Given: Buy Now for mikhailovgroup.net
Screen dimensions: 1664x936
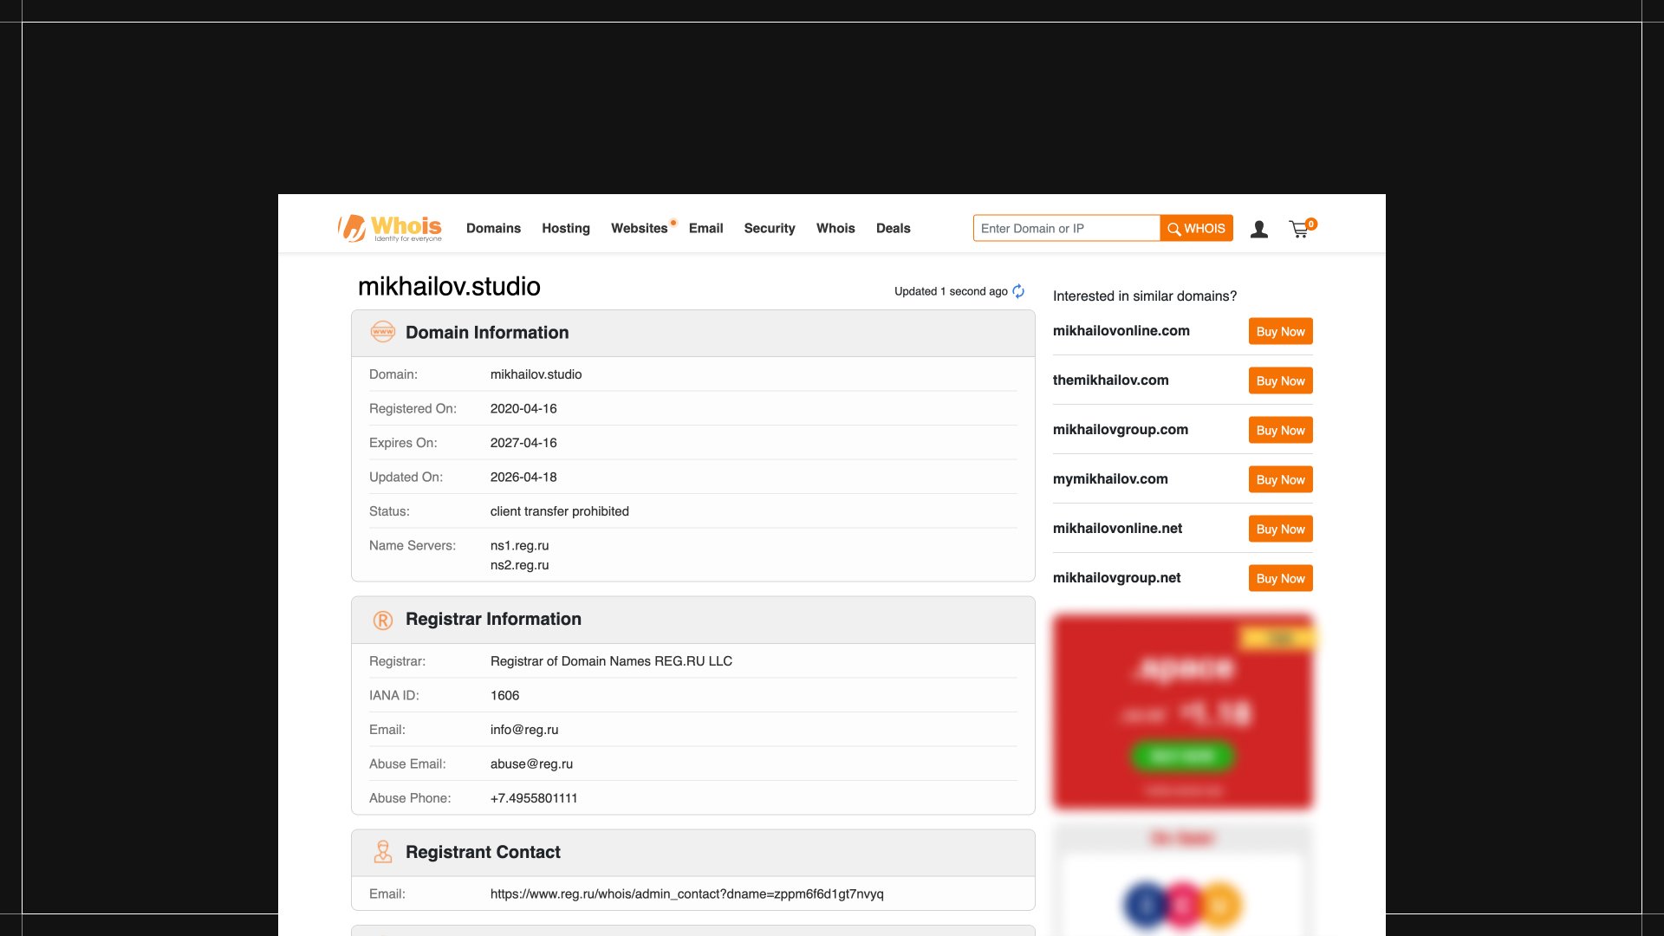Looking at the screenshot, I should [x=1280, y=578].
